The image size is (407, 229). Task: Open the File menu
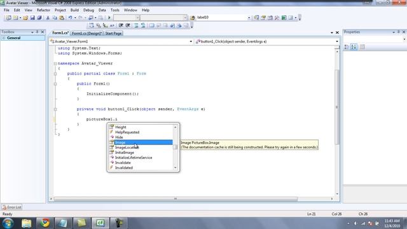pyautogui.click(x=6, y=10)
